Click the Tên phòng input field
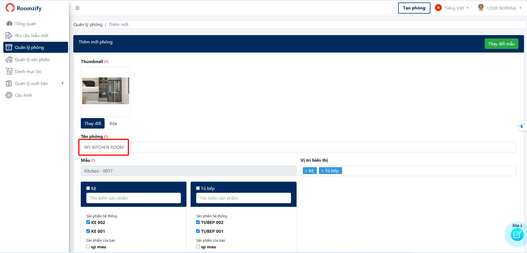Image resolution: width=527 pixels, height=253 pixels. [x=298, y=147]
